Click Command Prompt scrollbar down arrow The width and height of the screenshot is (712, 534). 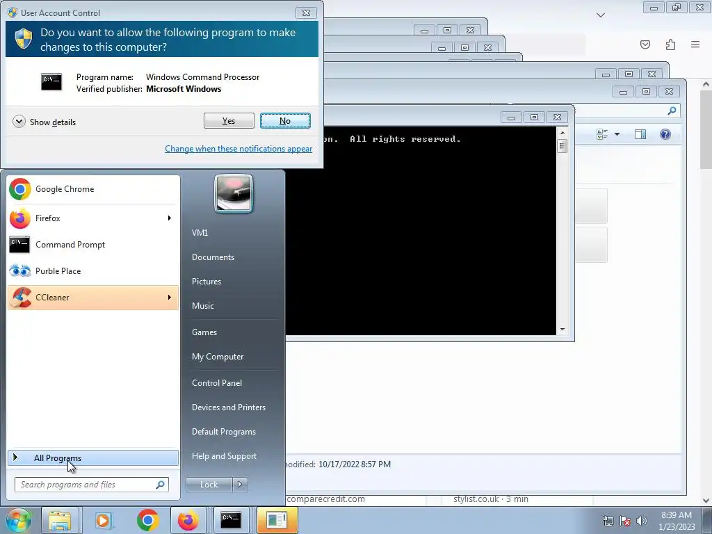[x=562, y=330]
